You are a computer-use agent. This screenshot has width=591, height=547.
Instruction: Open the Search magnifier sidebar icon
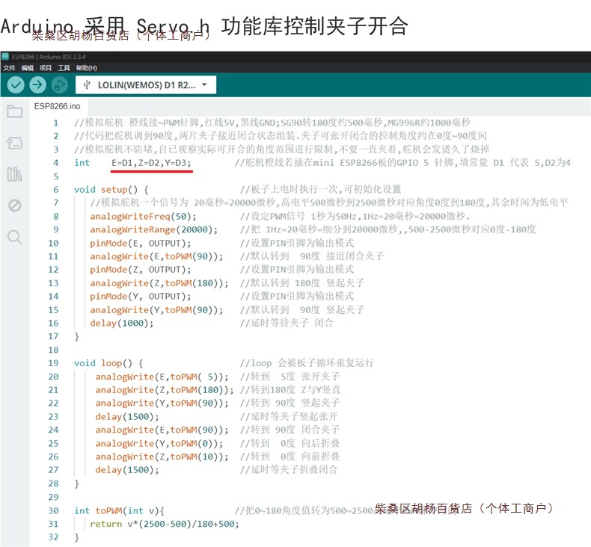tap(15, 237)
